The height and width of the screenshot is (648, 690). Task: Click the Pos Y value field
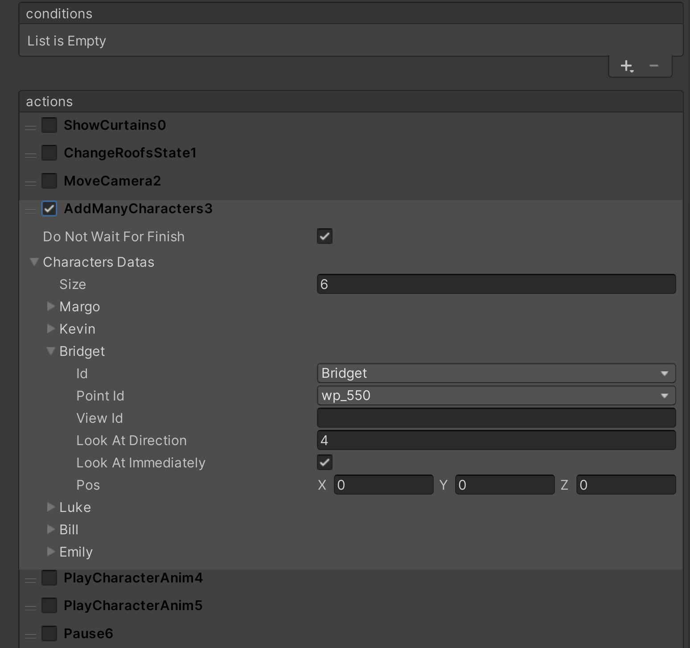tap(505, 485)
